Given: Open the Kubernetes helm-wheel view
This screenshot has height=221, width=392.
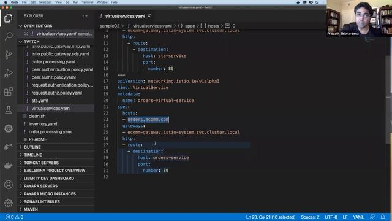Looking at the screenshot, I should 8,128.
